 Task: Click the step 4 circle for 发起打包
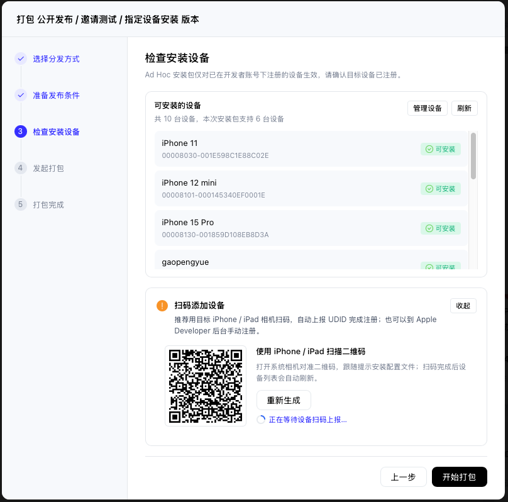21,168
